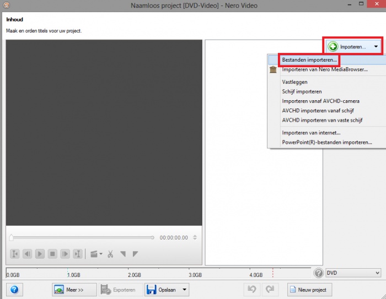Select AVCHD importeren vanaf schijf

tap(318, 111)
